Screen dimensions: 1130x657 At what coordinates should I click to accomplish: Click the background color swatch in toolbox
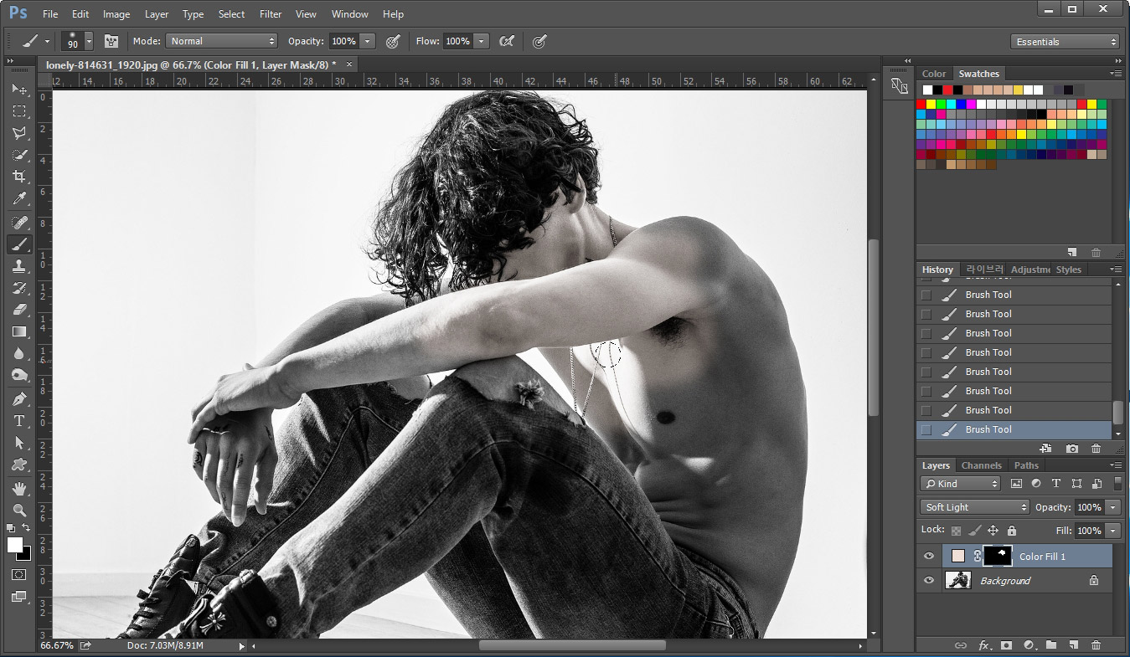coord(26,555)
